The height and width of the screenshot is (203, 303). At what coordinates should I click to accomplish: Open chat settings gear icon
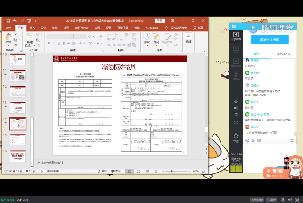[292, 141]
